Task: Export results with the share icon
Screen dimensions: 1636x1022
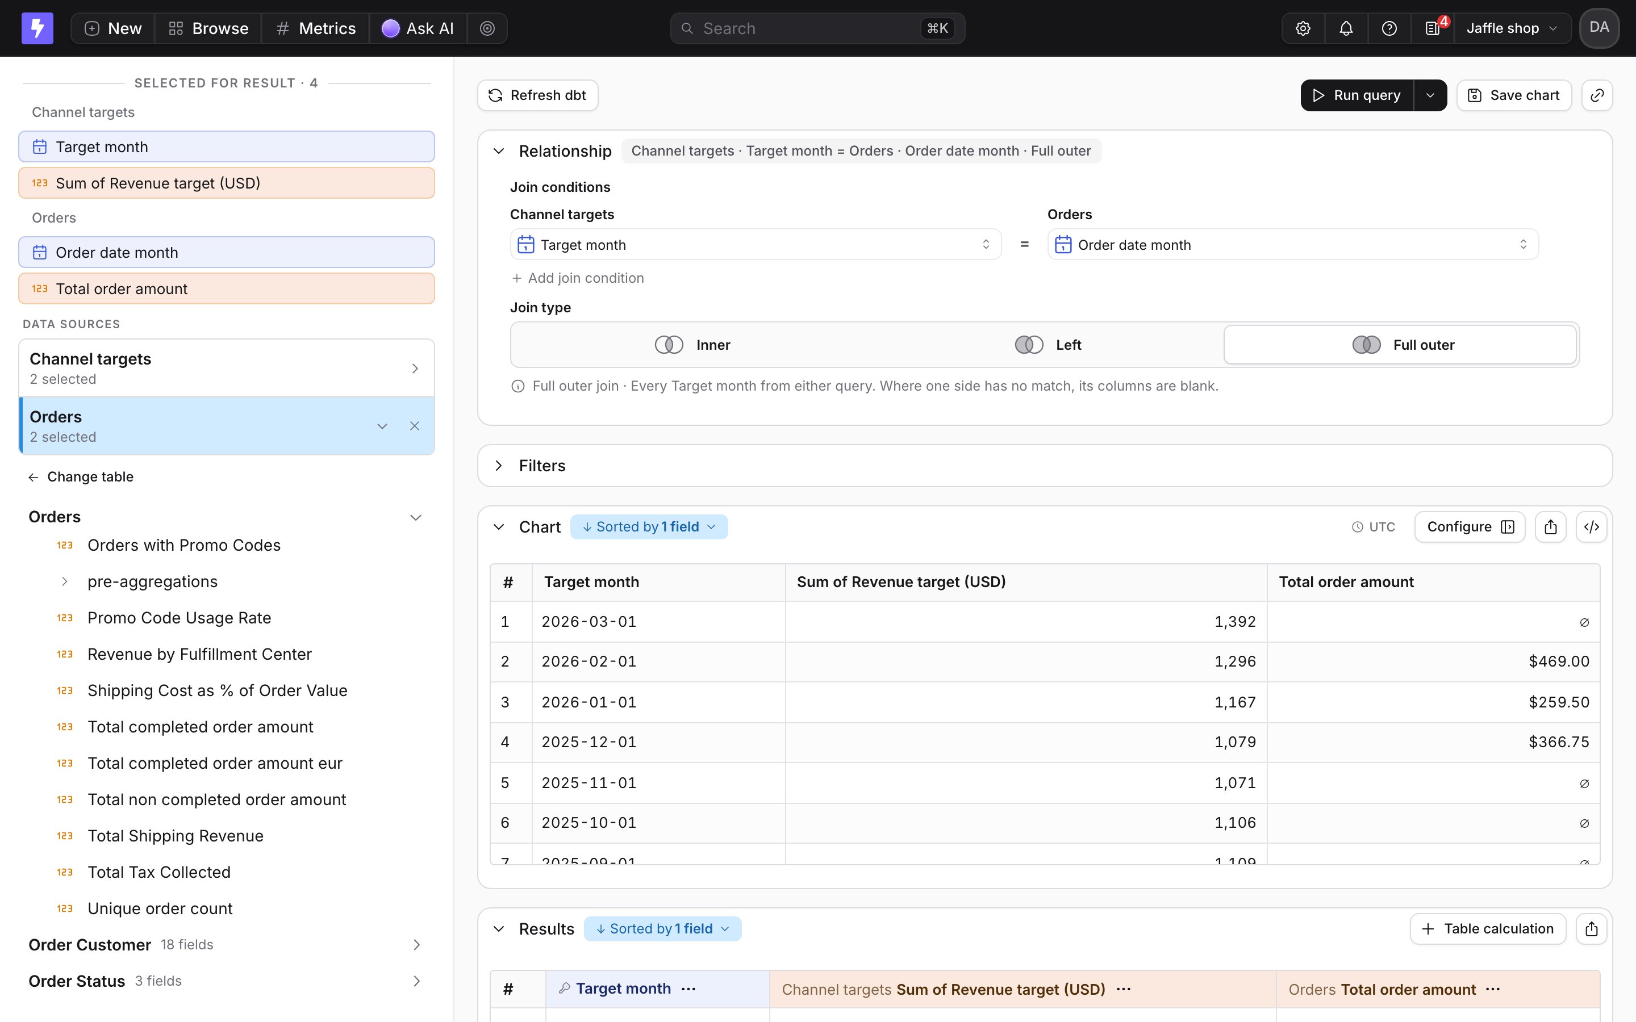Action: (x=1591, y=929)
